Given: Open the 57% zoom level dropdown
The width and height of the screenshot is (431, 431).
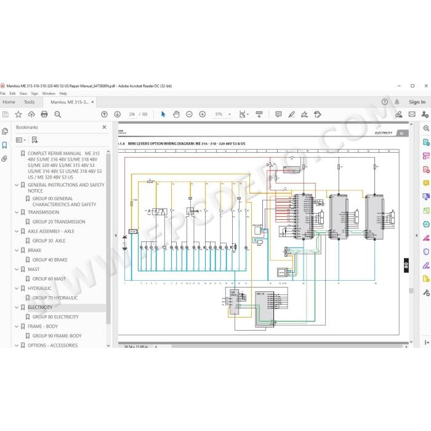Looking at the screenshot, I should pos(223,115).
